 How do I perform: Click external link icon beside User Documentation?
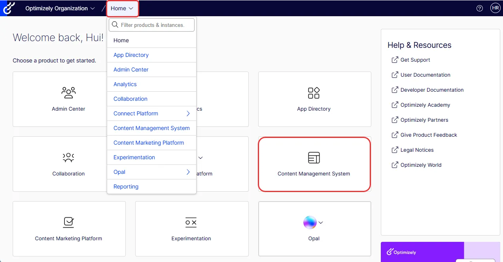coord(395,75)
